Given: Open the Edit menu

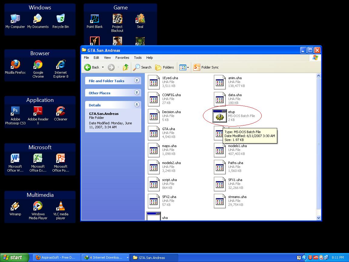Looking at the screenshot, I should [x=96, y=58].
